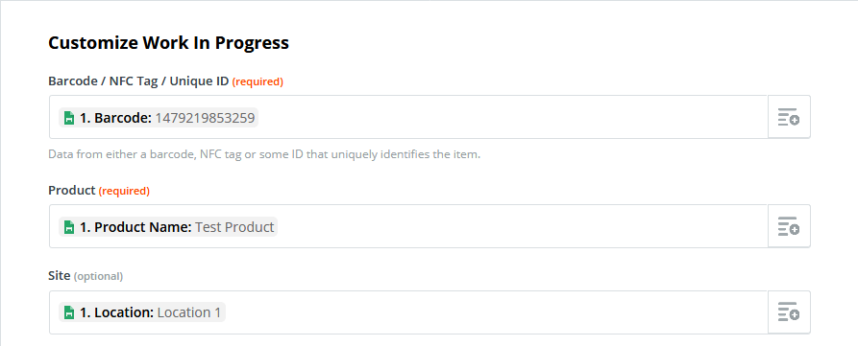Screen dimensions: 858x346
Task: Click the barcode help text below the first field
Action: 264,154
